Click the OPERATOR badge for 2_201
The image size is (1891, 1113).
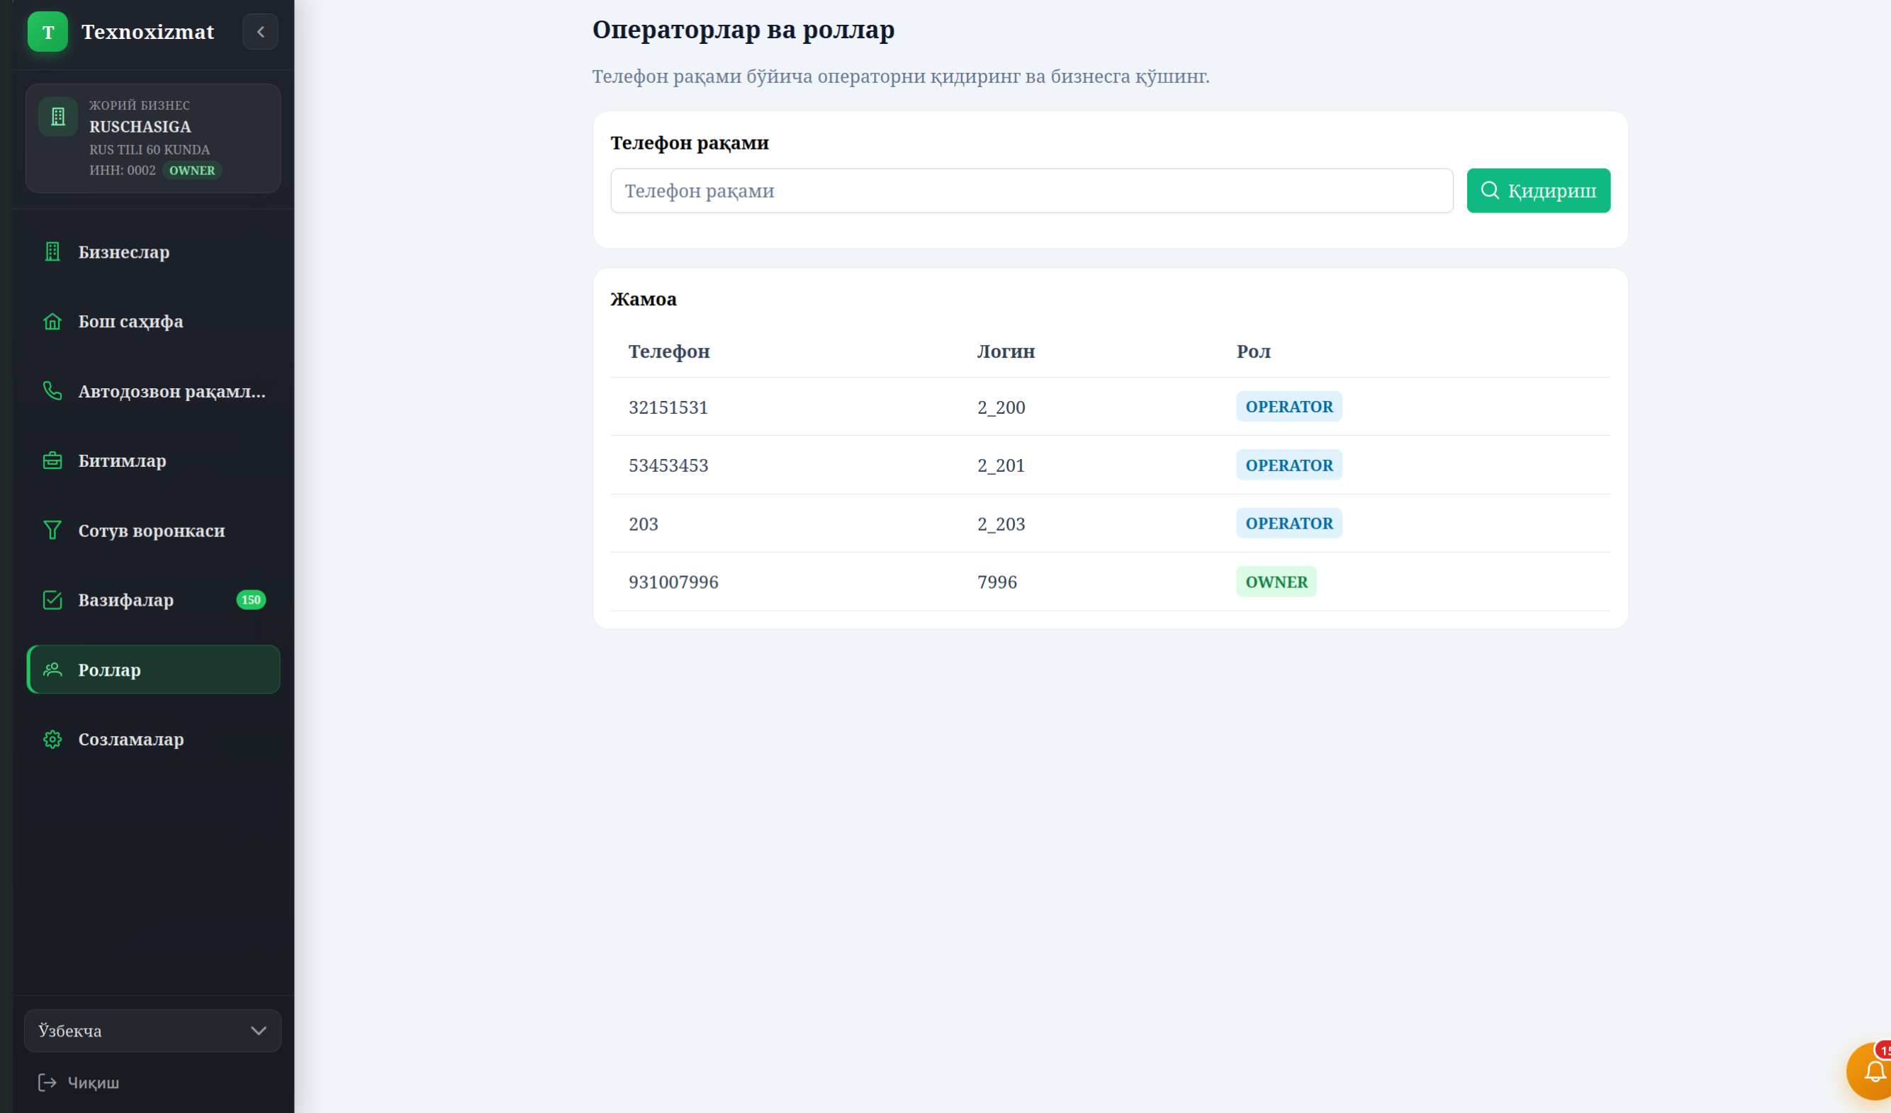(x=1289, y=465)
